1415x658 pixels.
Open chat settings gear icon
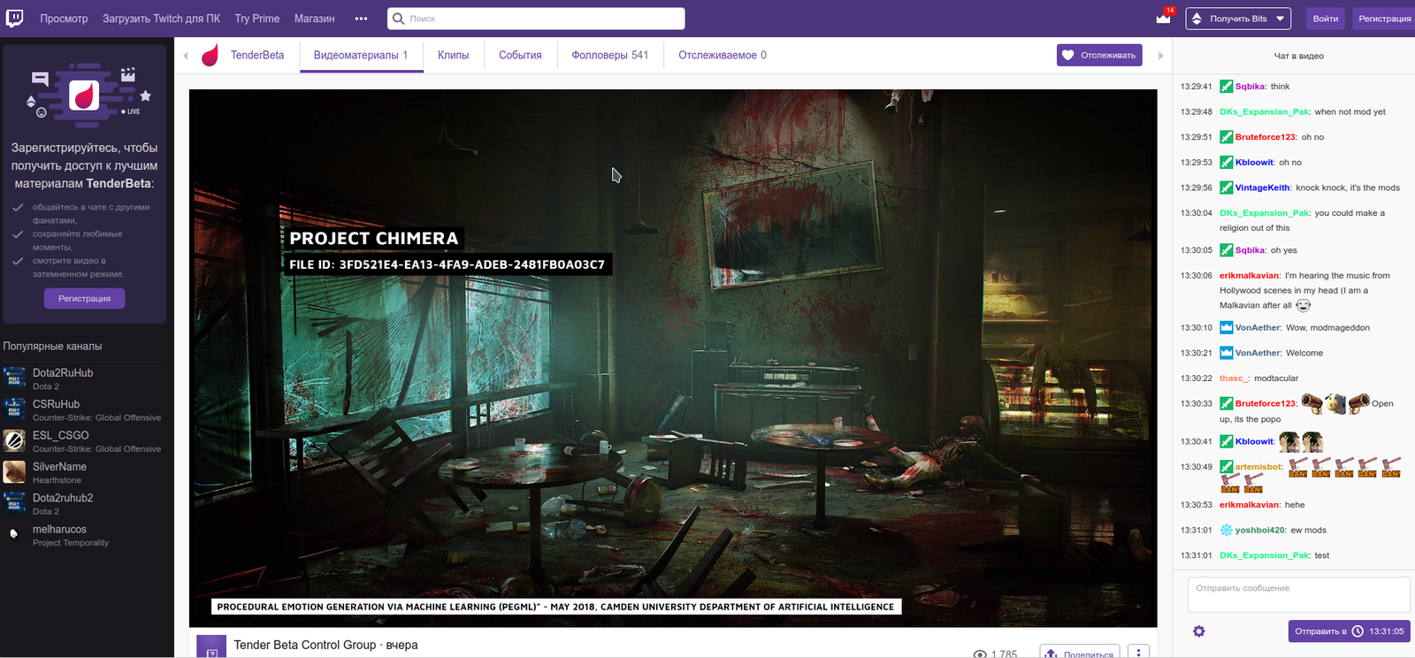pos(1199,631)
